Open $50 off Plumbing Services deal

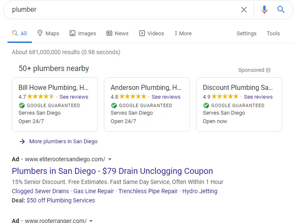(x=61, y=200)
